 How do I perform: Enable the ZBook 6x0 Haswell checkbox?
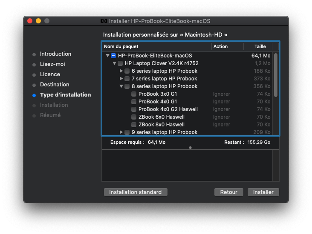[x=134, y=117]
